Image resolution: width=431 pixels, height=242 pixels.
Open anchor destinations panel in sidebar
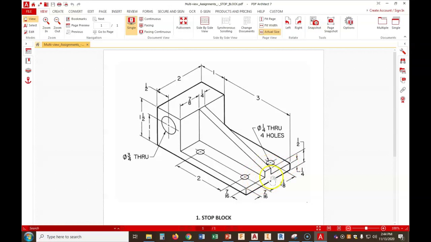(28, 80)
